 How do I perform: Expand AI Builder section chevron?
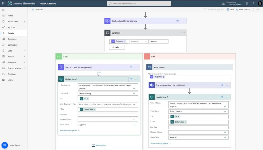pos(24,62)
